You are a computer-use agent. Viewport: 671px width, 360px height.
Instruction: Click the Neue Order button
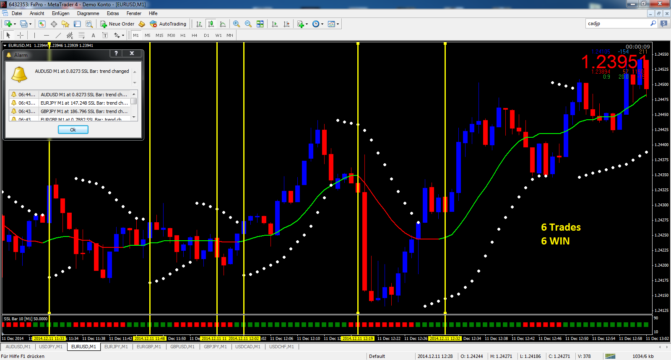coord(118,24)
